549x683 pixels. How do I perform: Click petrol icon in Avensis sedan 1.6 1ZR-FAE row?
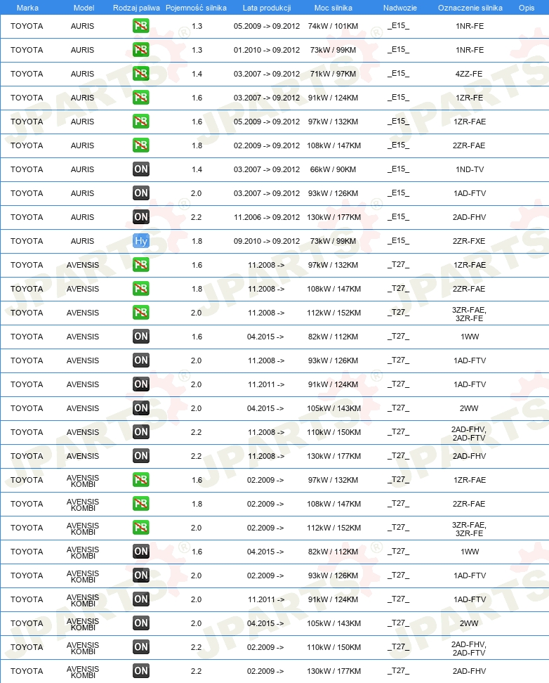140,265
